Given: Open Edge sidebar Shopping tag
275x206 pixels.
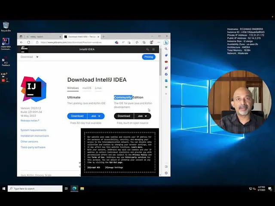Looking at the screenshot, I should click(x=166, y=55).
